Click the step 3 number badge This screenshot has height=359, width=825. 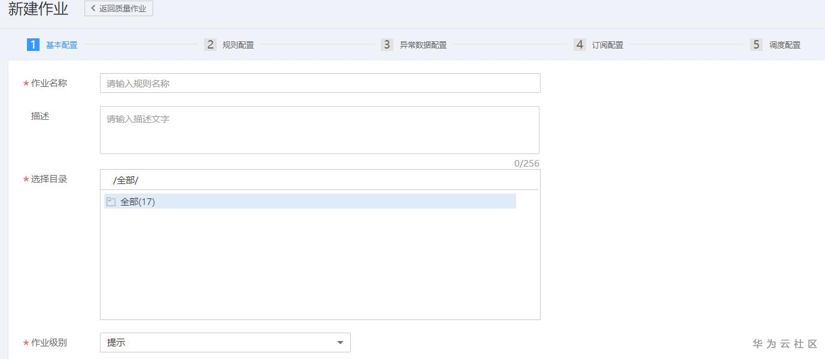(x=387, y=44)
